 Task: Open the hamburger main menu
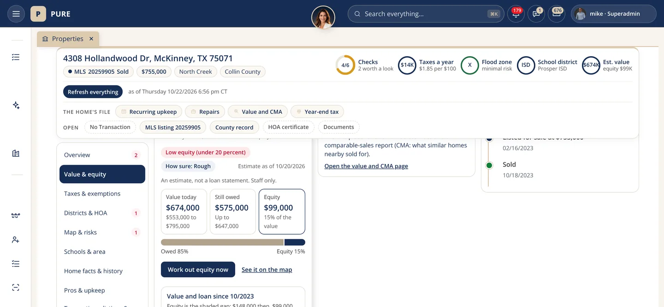tap(16, 14)
